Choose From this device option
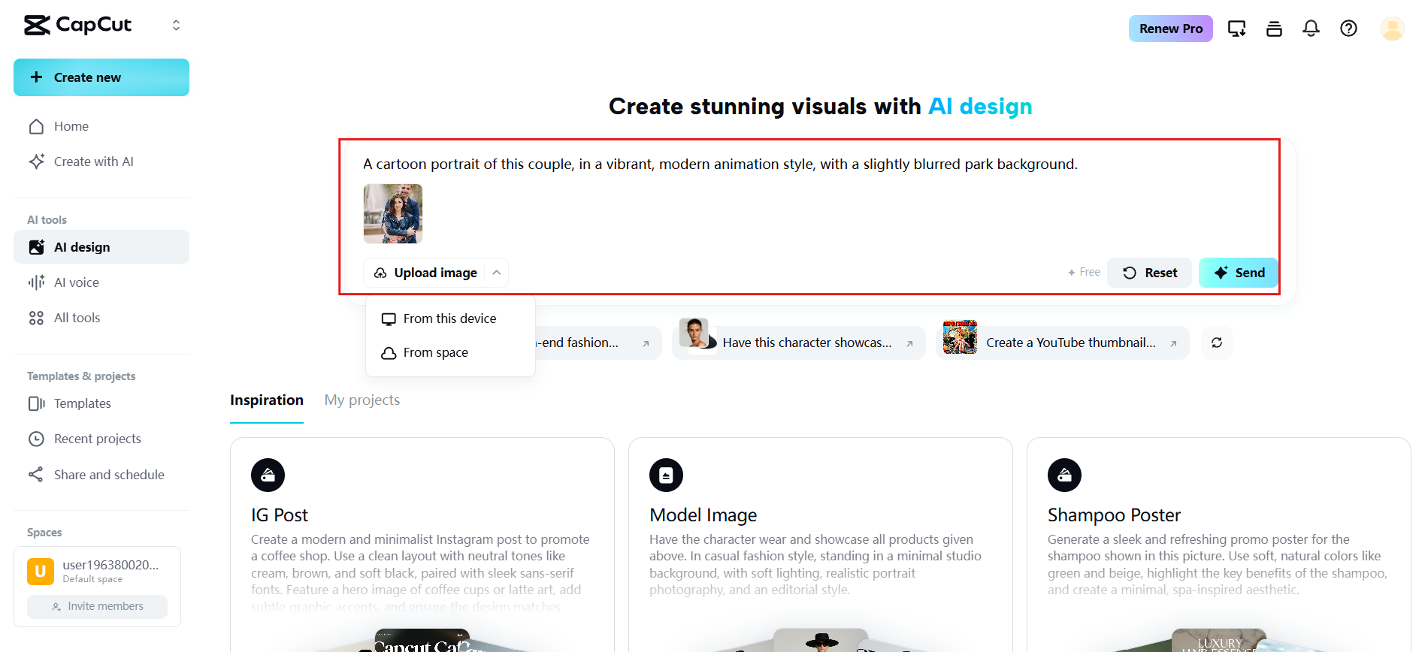This screenshot has width=1428, height=652. [x=449, y=318]
